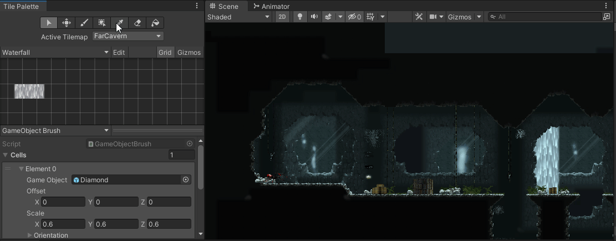Image resolution: width=616 pixels, height=241 pixels.
Task: Switch to the Animator tab
Action: 272,6
